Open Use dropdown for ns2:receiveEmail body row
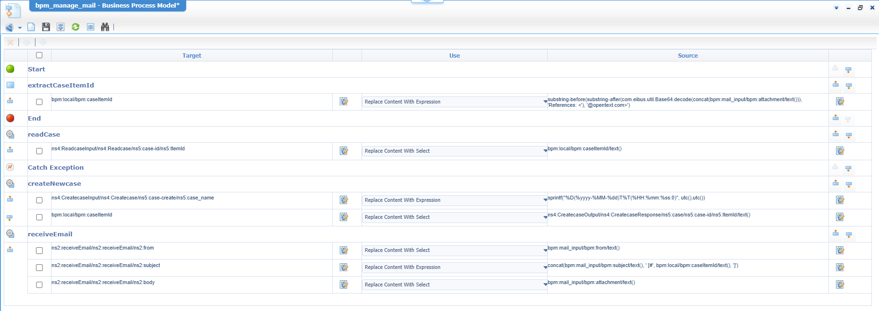Screen dimensions: 879x311 [x=545, y=285]
